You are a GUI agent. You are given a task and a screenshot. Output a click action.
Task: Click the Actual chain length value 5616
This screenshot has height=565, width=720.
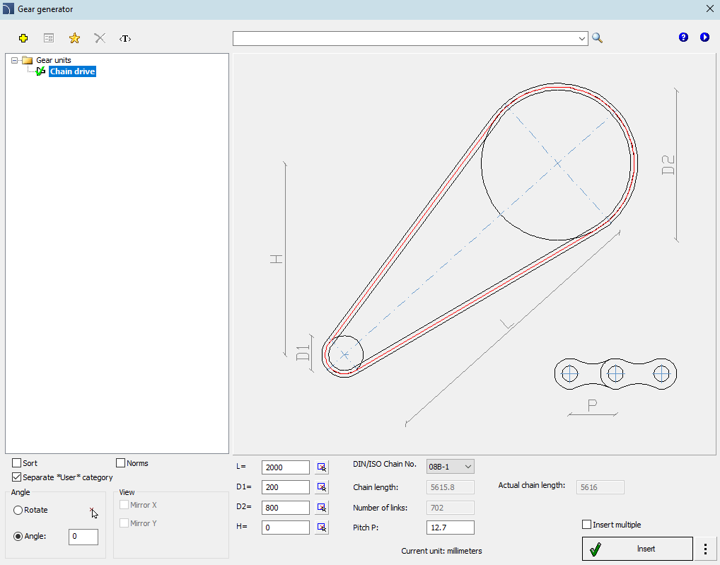click(x=600, y=487)
